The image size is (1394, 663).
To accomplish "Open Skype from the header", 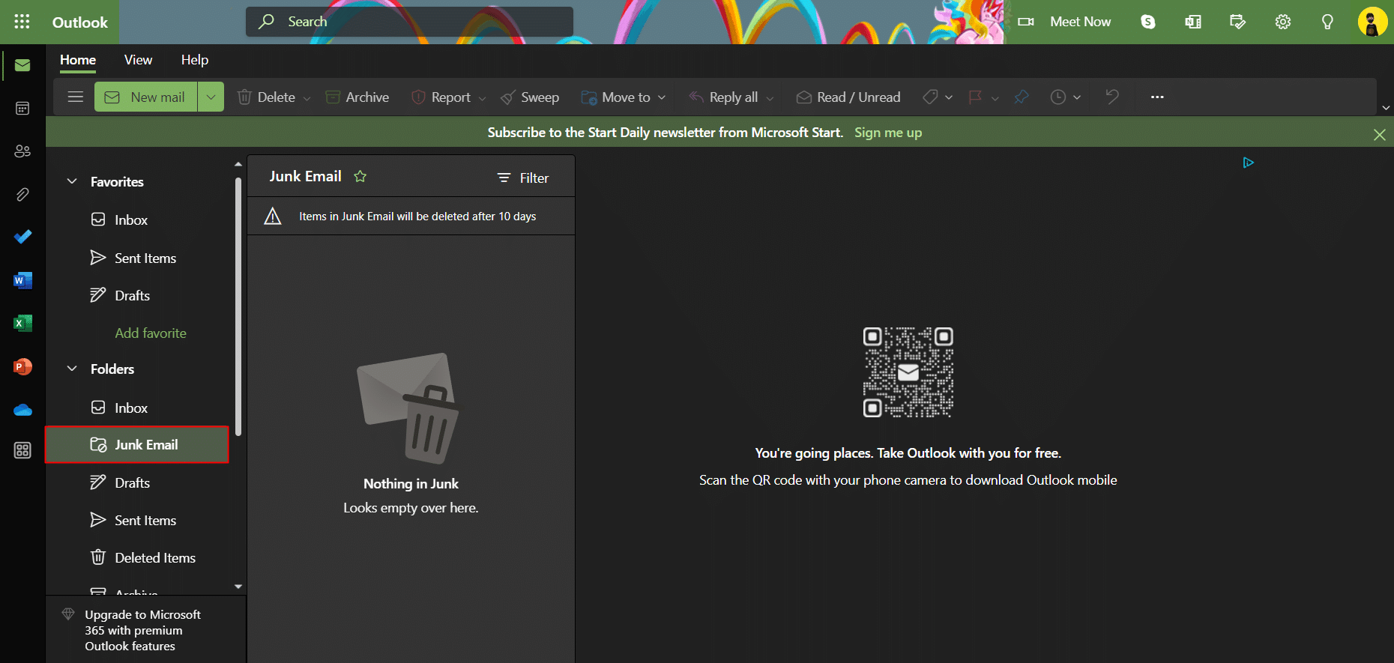I will pyautogui.click(x=1148, y=22).
